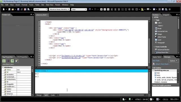Open the Options dropdown in Manage Styles

pyautogui.click(x=173, y=61)
